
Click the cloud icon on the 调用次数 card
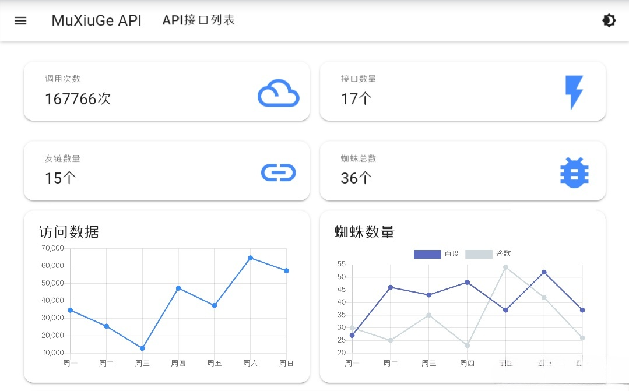pos(279,93)
